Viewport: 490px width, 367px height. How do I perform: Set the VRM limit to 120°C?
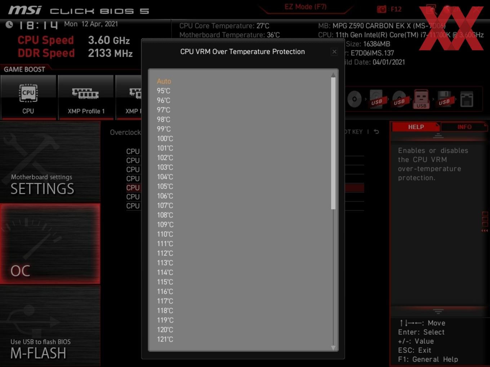pyautogui.click(x=165, y=330)
